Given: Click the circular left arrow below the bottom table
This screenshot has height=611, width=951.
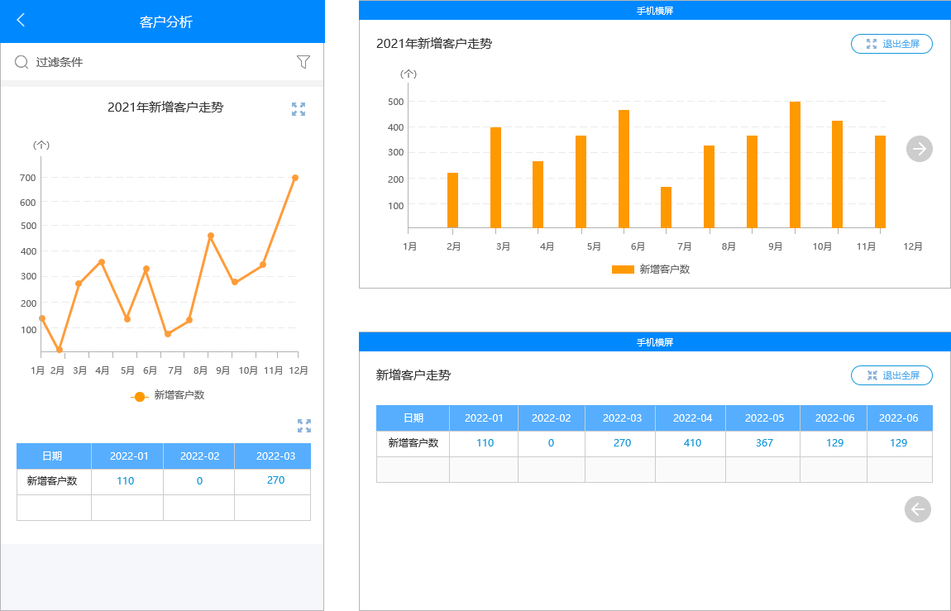Looking at the screenshot, I should point(917,509).
